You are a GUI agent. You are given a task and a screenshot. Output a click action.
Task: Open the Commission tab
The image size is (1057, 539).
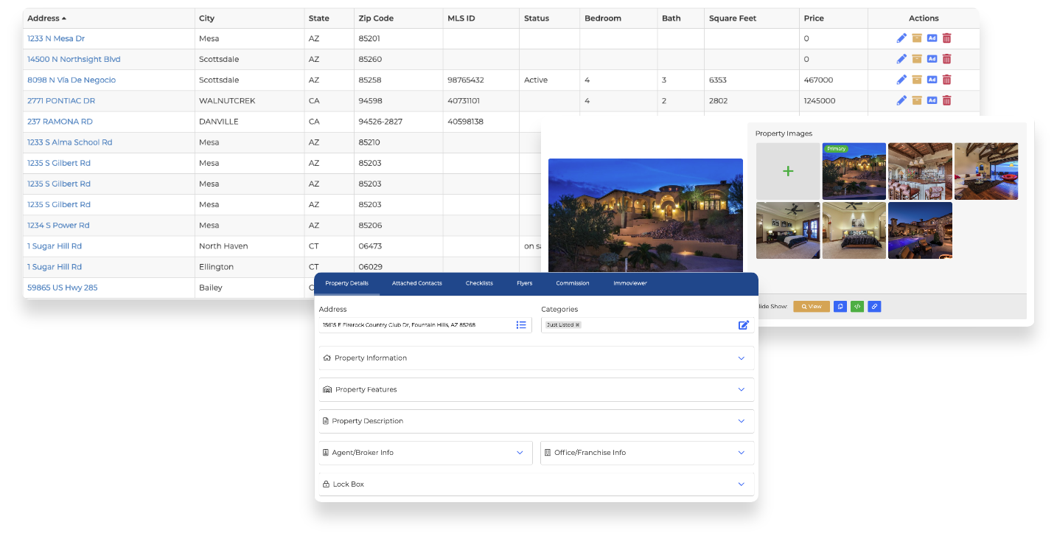[572, 283]
